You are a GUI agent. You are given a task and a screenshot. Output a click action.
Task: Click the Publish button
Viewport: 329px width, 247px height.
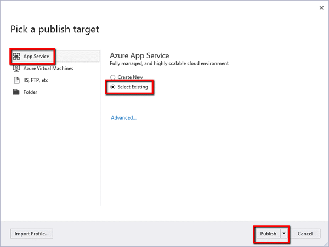268,234
